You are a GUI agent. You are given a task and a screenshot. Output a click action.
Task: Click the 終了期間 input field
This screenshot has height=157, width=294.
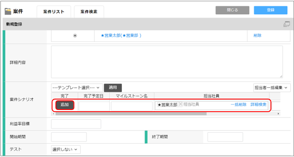pyautogui.click(x=225, y=137)
